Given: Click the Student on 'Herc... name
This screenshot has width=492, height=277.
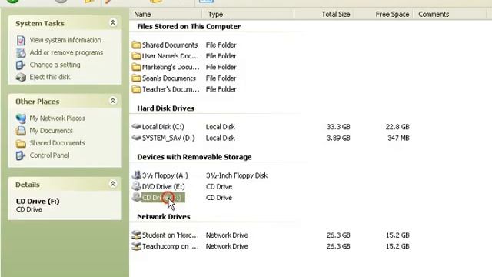Looking at the screenshot, I should pyautogui.click(x=171, y=235).
